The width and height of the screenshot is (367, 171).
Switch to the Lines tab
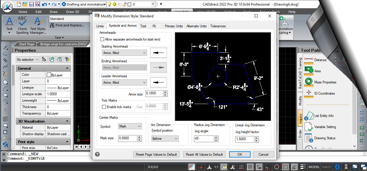(x=100, y=26)
